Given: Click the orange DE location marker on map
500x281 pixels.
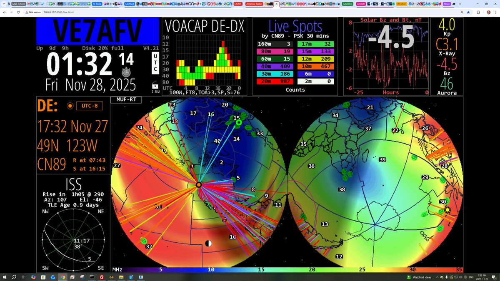Looking at the screenshot, I should pyautogui.click(x=199, y=184).
